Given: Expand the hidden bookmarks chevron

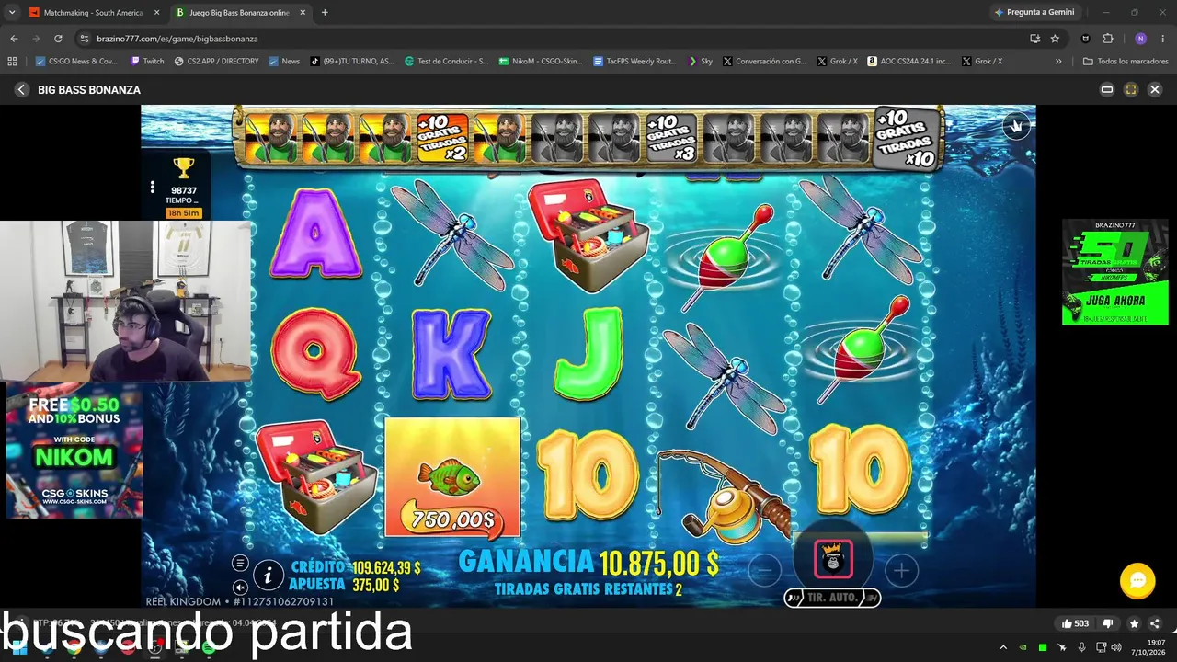Looking at the screenshot, I should click(x=1058, y=61).
